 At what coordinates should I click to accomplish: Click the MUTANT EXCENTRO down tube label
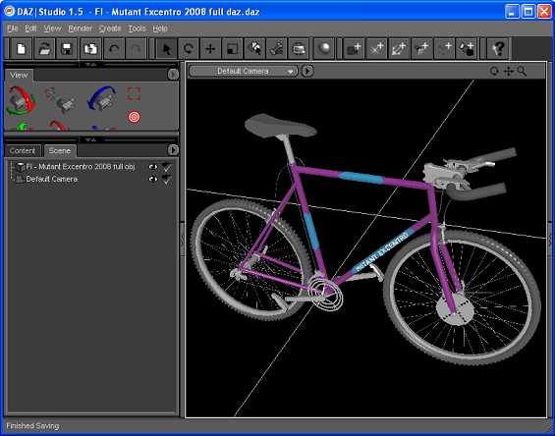[382, 252]
